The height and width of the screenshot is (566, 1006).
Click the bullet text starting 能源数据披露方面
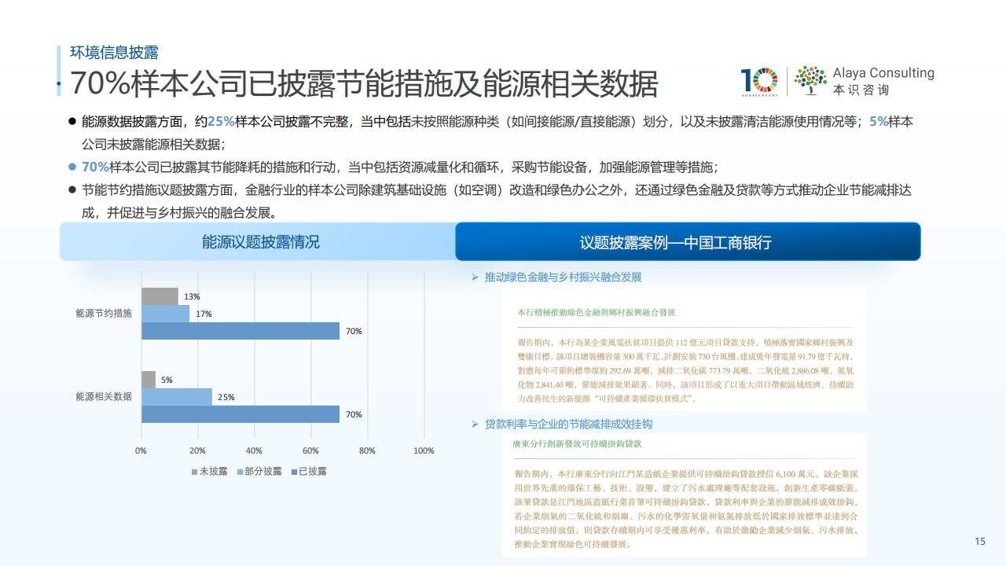click(x=498, y=134)
